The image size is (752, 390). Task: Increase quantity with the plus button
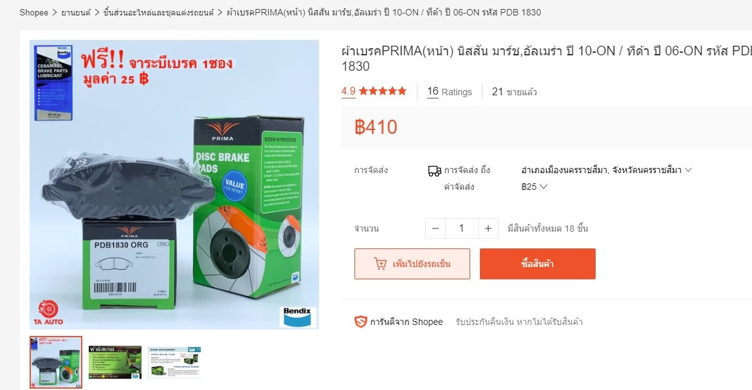[x=488, y=228]
